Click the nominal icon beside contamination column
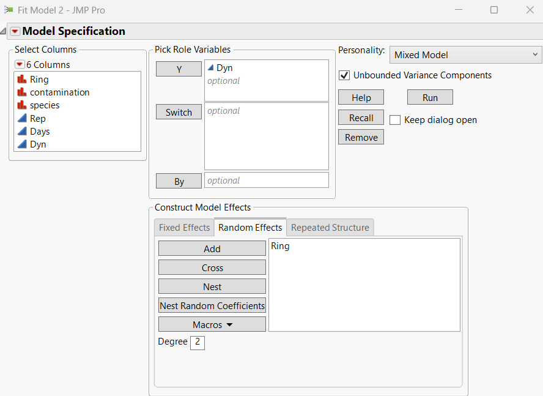The width and height of the screenshot is (543, 396). pyautogui.click(x=22, y=92)
